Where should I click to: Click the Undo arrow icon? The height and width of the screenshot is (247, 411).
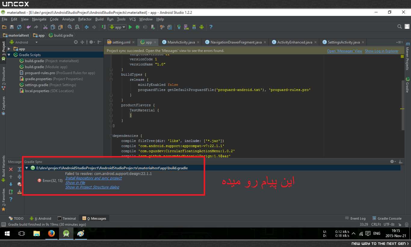pos(29,27)
